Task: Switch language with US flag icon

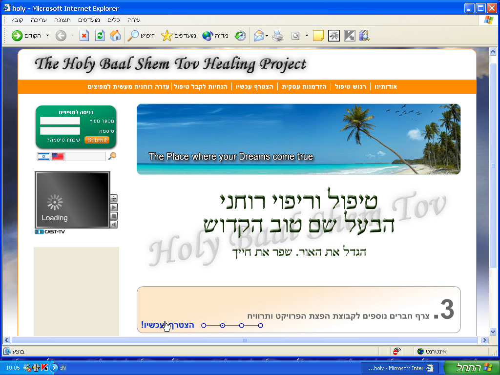Action: 58,156
